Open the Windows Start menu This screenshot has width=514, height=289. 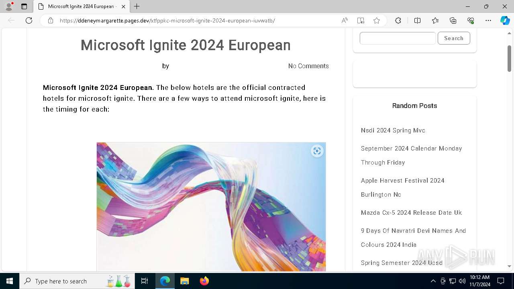10,281
